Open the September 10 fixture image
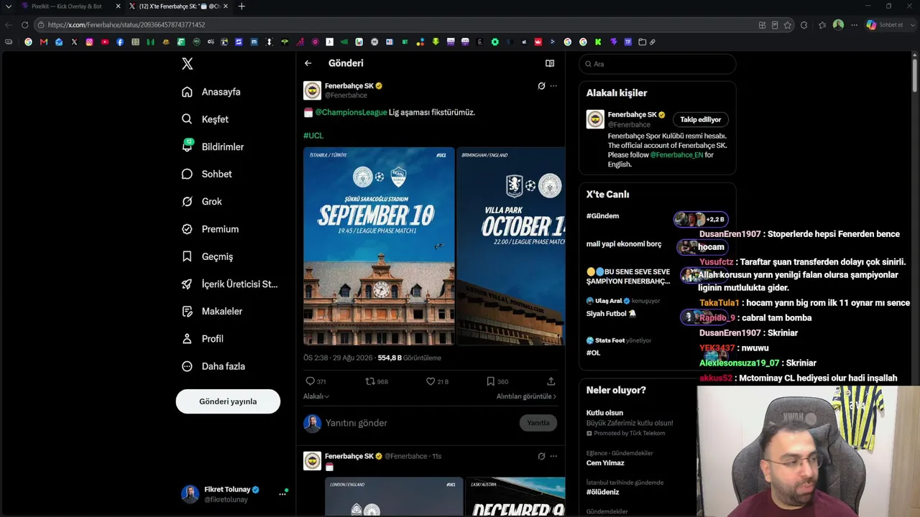 tap(379, 246)
